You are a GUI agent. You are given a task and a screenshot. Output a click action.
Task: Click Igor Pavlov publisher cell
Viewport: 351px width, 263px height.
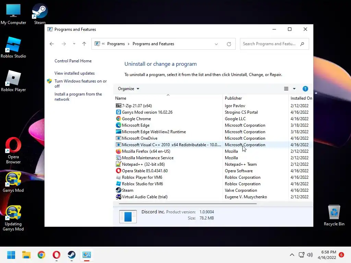[x=235, y=105]
